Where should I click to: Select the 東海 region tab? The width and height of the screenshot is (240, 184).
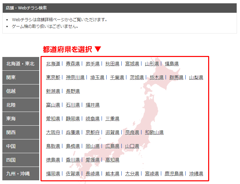pos(21,119)
